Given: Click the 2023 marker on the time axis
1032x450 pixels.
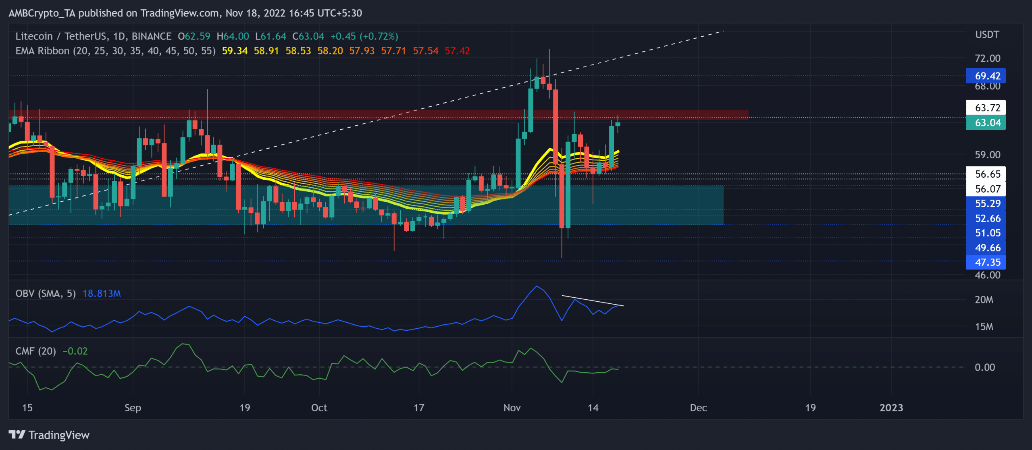Looking at the screenshot, I should pyautogui.click(x=891, y=408).
